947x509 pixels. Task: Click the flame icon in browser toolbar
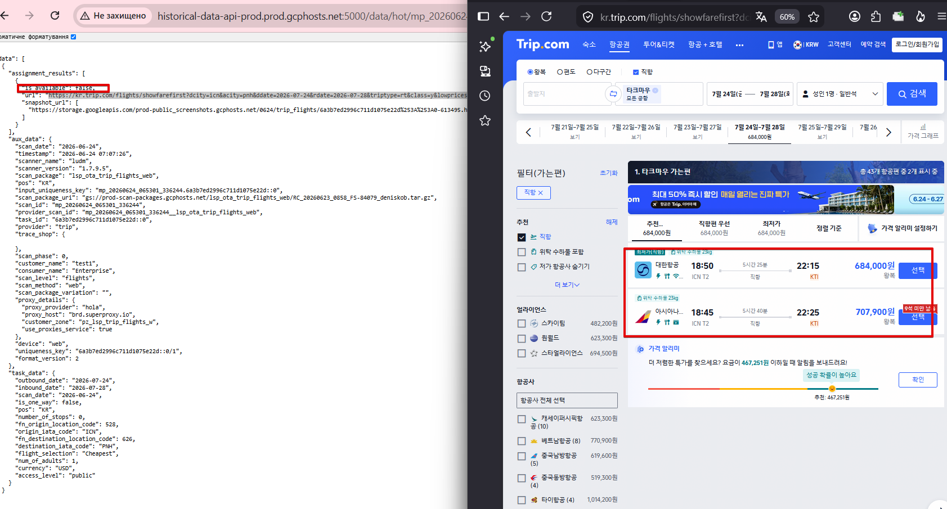coord(921,16)
